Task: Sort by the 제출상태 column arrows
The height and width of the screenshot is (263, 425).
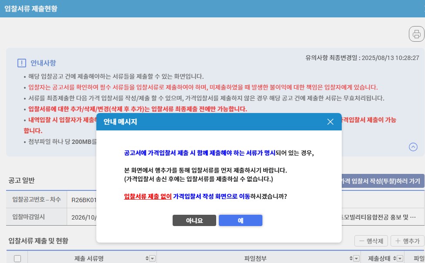Action: 394,259
